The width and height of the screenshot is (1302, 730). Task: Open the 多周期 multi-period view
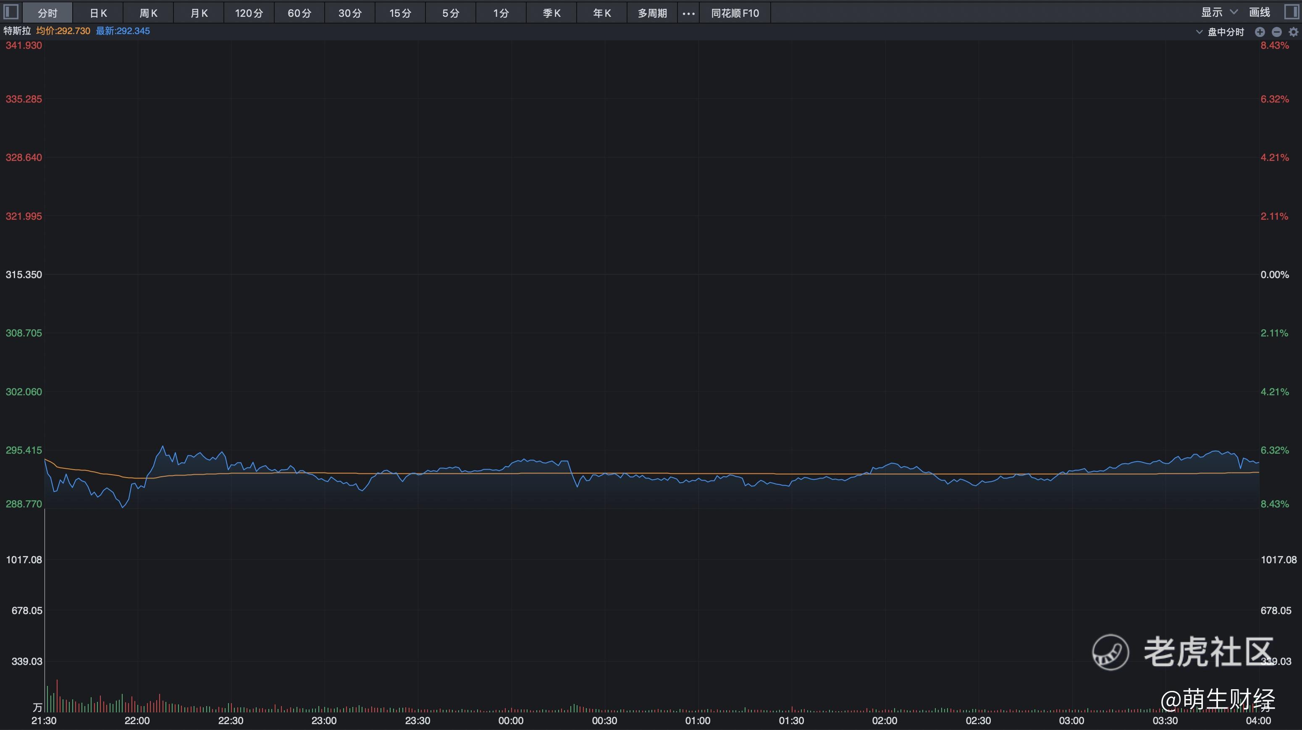652,13
